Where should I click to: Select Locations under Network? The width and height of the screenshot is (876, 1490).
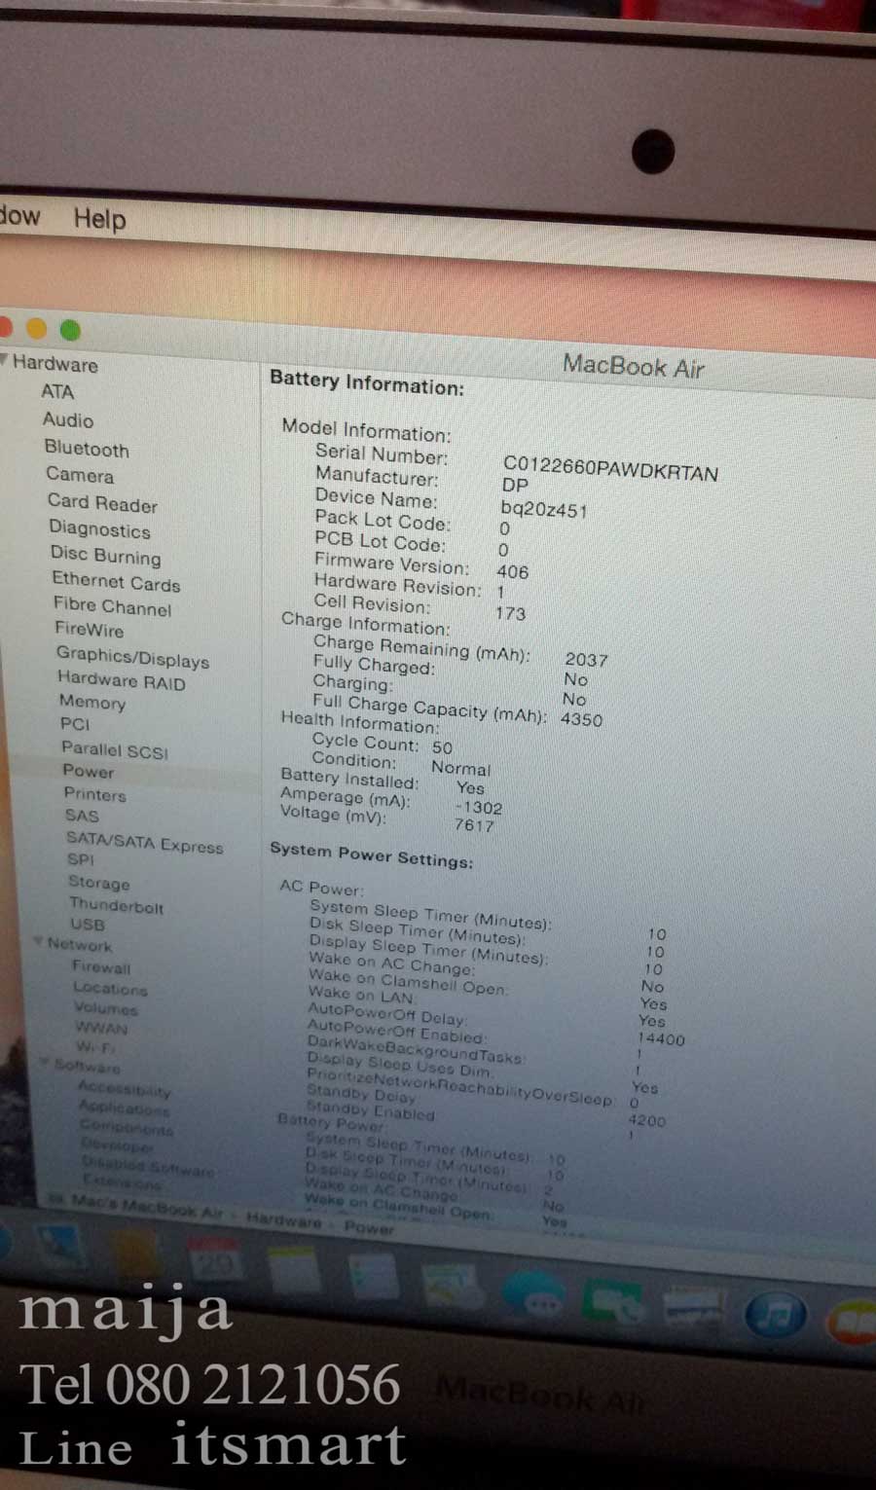[111, 988]
